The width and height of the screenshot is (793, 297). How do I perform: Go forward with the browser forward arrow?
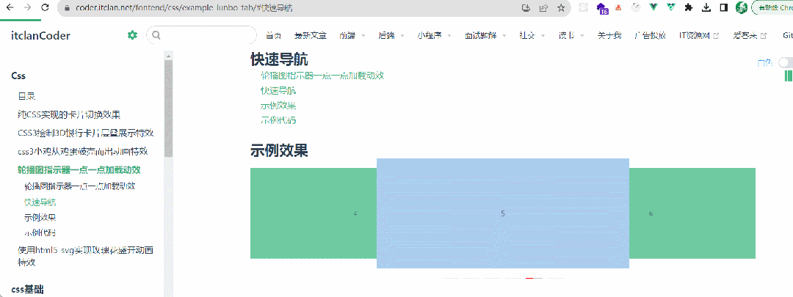[x=27, y=7]
